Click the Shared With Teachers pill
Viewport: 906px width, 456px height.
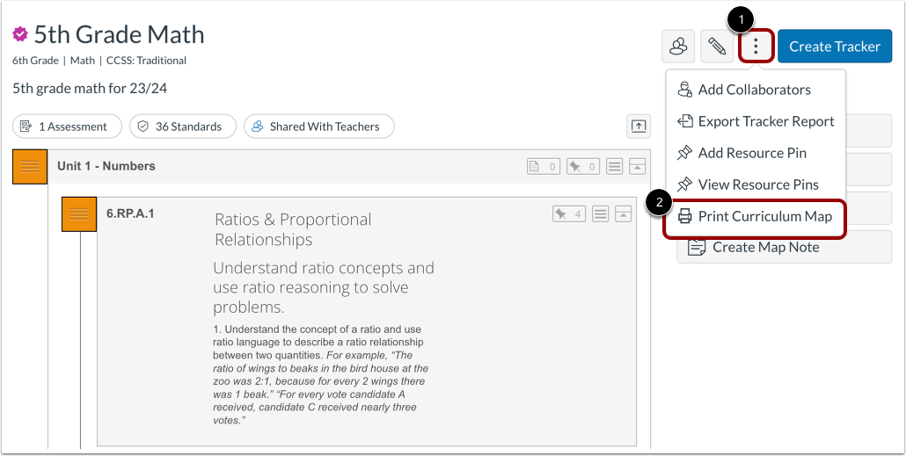(319, 127)
